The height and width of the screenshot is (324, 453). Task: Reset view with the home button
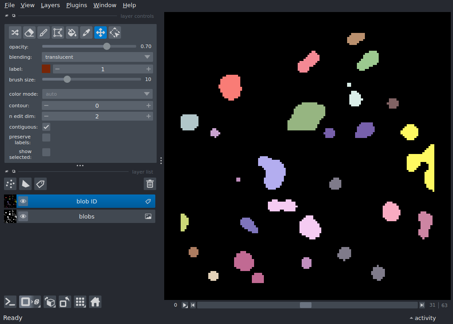(95, 302)
